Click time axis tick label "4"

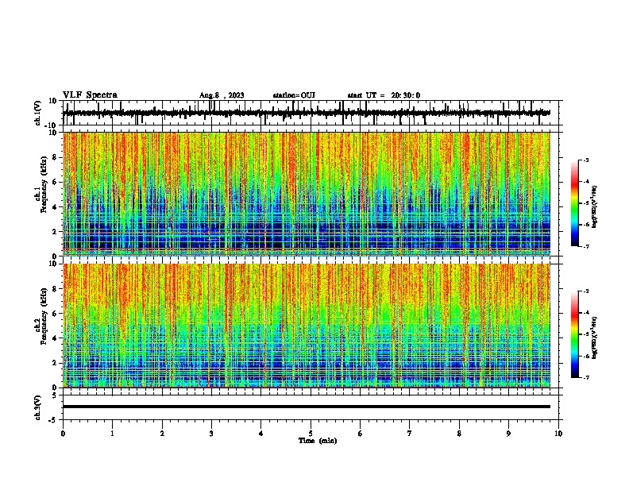pos(261,434)
